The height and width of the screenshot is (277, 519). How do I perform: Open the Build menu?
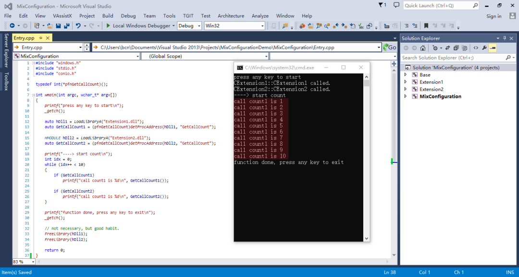(x=108, y=16)
